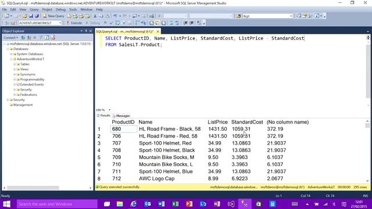Image resolution: width=372 pixels, height=209 pixels.
Task: Select Results to Text icon
Action: pyautogui.click(x=151, y=23)
